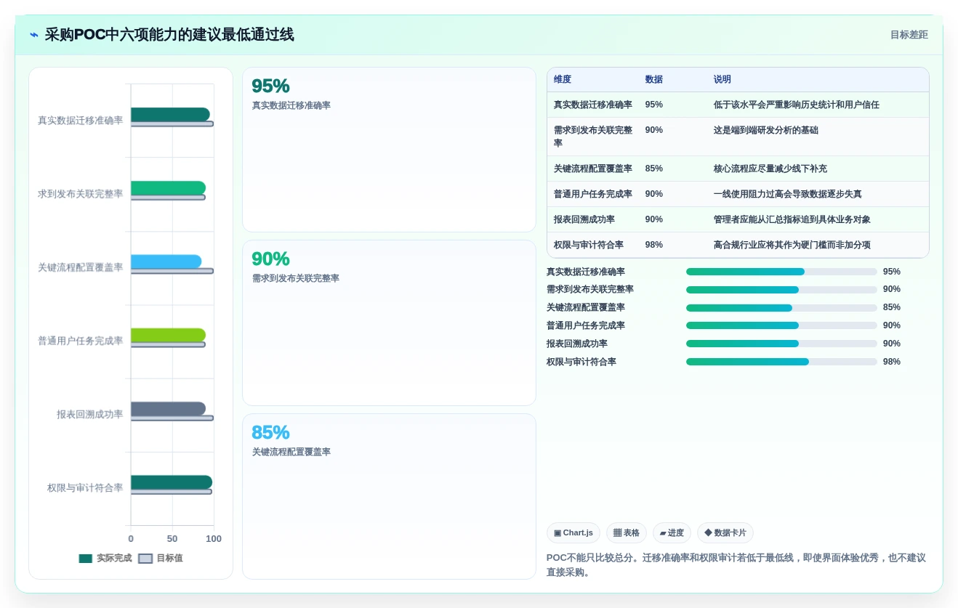
Task: Click the 90% 需求到发布关联完整率 data card
Action: click(389, 323)
